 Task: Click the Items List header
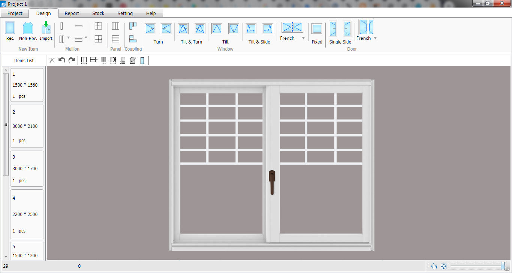click(x=24, y=60)
